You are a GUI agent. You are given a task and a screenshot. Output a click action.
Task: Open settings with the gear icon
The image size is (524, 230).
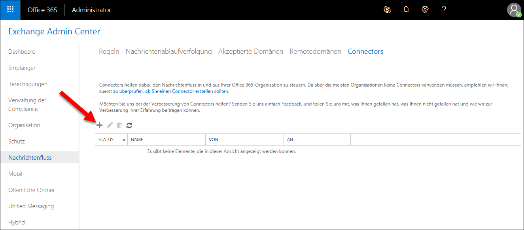coord(425,9)
